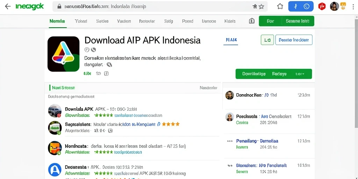
Task: Open the user profile avatar in toolbar
Action: click(334, 6)
